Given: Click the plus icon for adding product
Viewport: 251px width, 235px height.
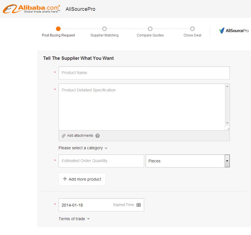Looking at the screenshot, I should pos(65,179).
